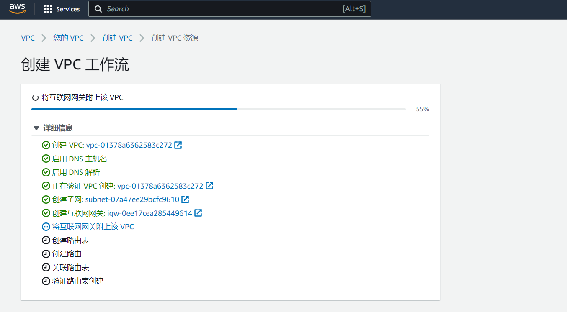Open VPC link on 正在验证 VPC 创建 row
This screenshot has height=312, width=567.
click(x=160, y=186)
